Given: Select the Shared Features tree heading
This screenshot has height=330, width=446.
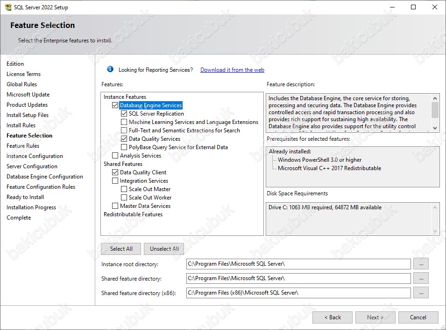Looking at the screenshot, I should [x=123, y=164].
